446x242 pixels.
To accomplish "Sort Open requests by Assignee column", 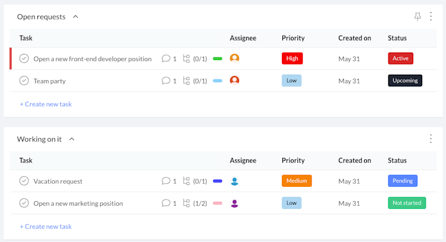I will [x=243, y=38].
